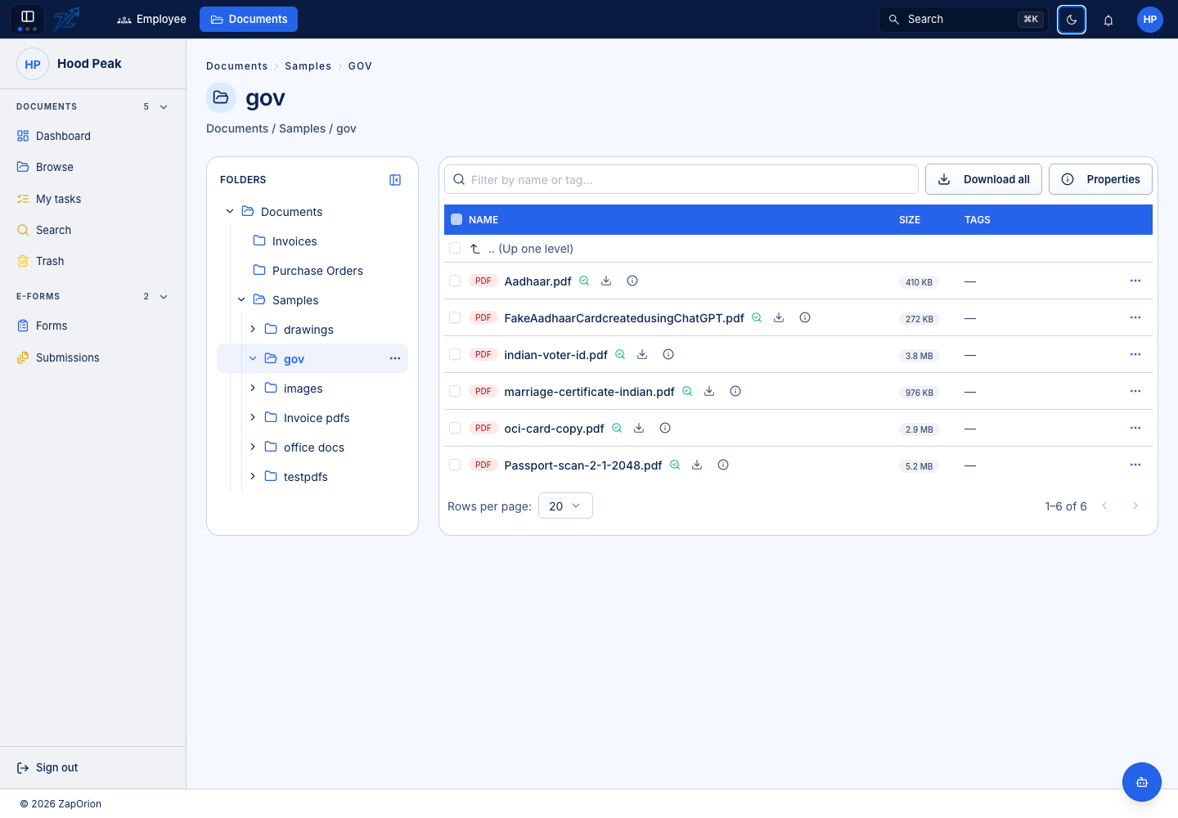Tick checkbox for indian-voter-id.pdf

point(455,354)
